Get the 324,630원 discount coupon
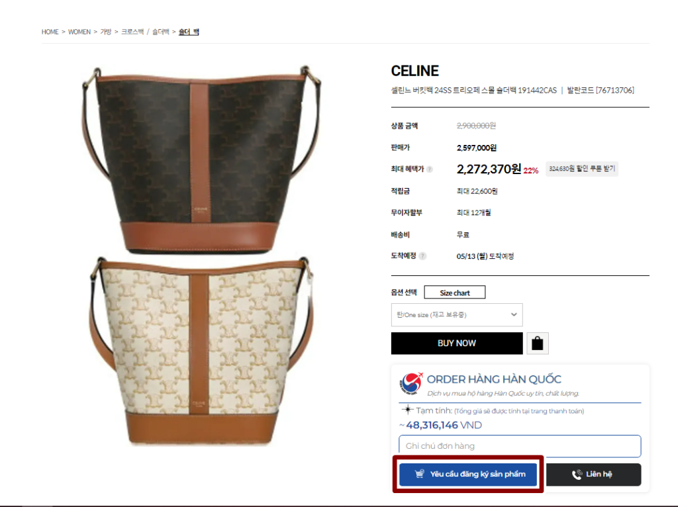678x507 pixels. (x=581, y=169)
